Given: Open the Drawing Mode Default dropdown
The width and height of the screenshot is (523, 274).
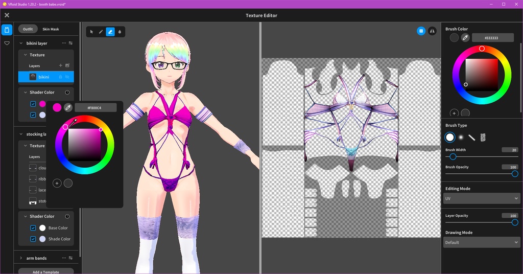Looking at the screenshot, I should pos(482,242).
